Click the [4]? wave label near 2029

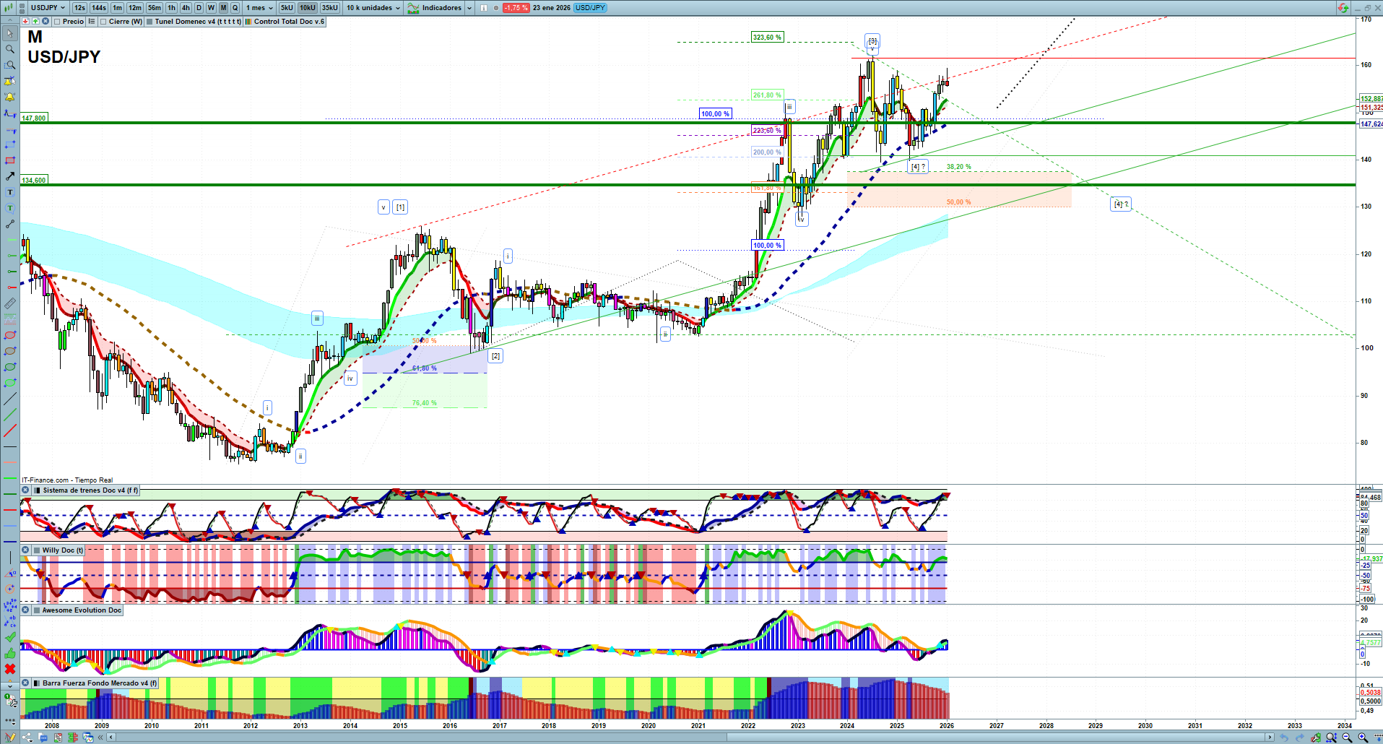[x=1121, y=204]
